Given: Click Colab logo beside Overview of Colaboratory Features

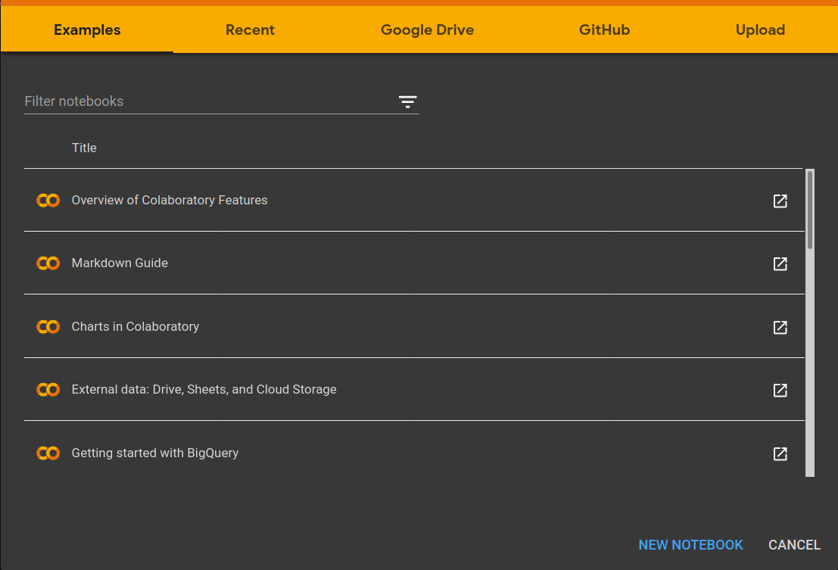Looking at the screenshot, I should coord(48,201).
